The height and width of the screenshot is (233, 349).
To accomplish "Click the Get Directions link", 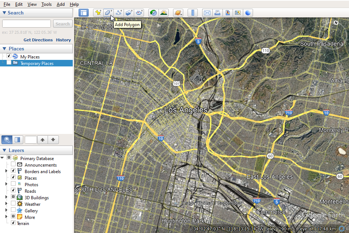I will click(x=38, y=40).
